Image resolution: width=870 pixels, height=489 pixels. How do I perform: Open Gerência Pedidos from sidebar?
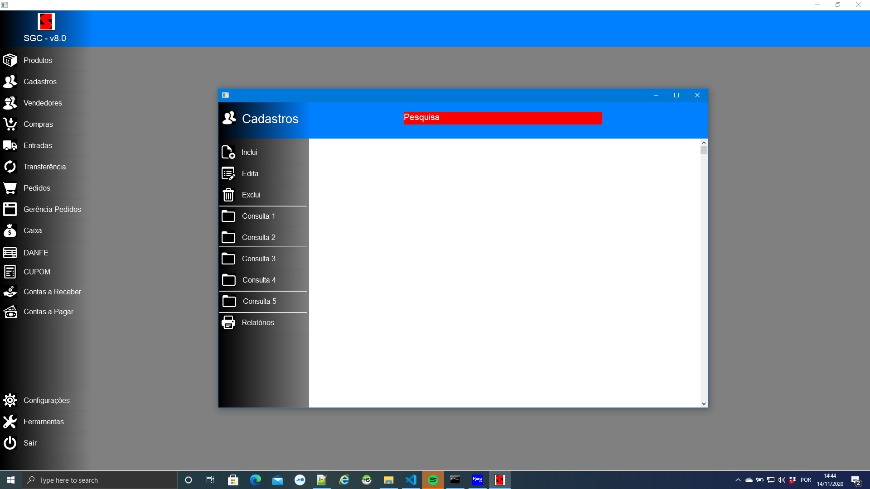pyautogui.click(x=52, y=209)
